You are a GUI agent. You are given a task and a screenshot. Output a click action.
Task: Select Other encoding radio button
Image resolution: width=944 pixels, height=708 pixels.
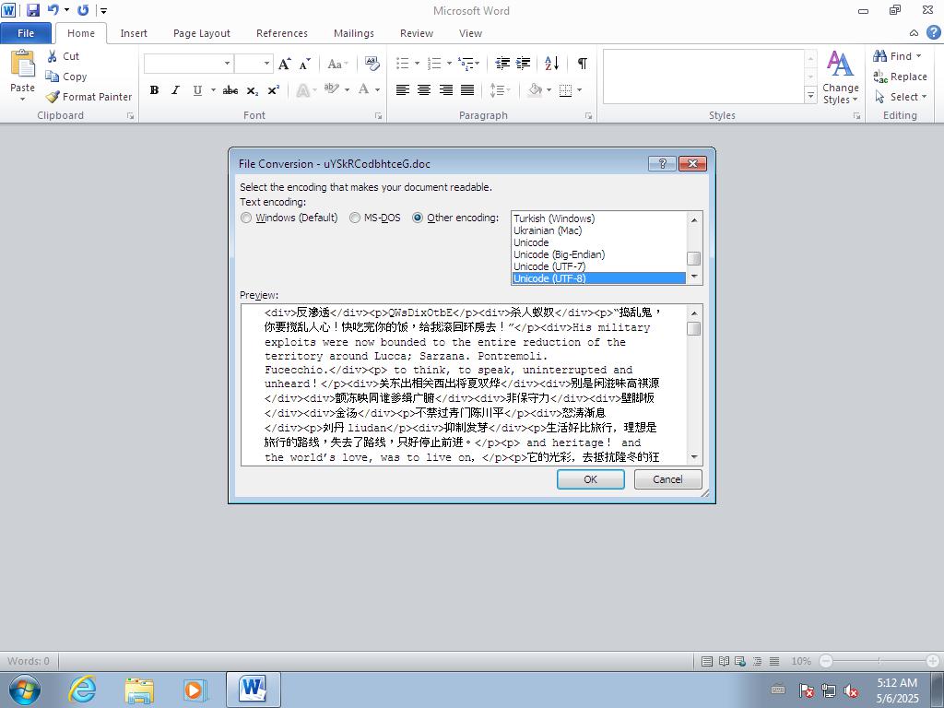pyautogui.click(x=418, y=218)
